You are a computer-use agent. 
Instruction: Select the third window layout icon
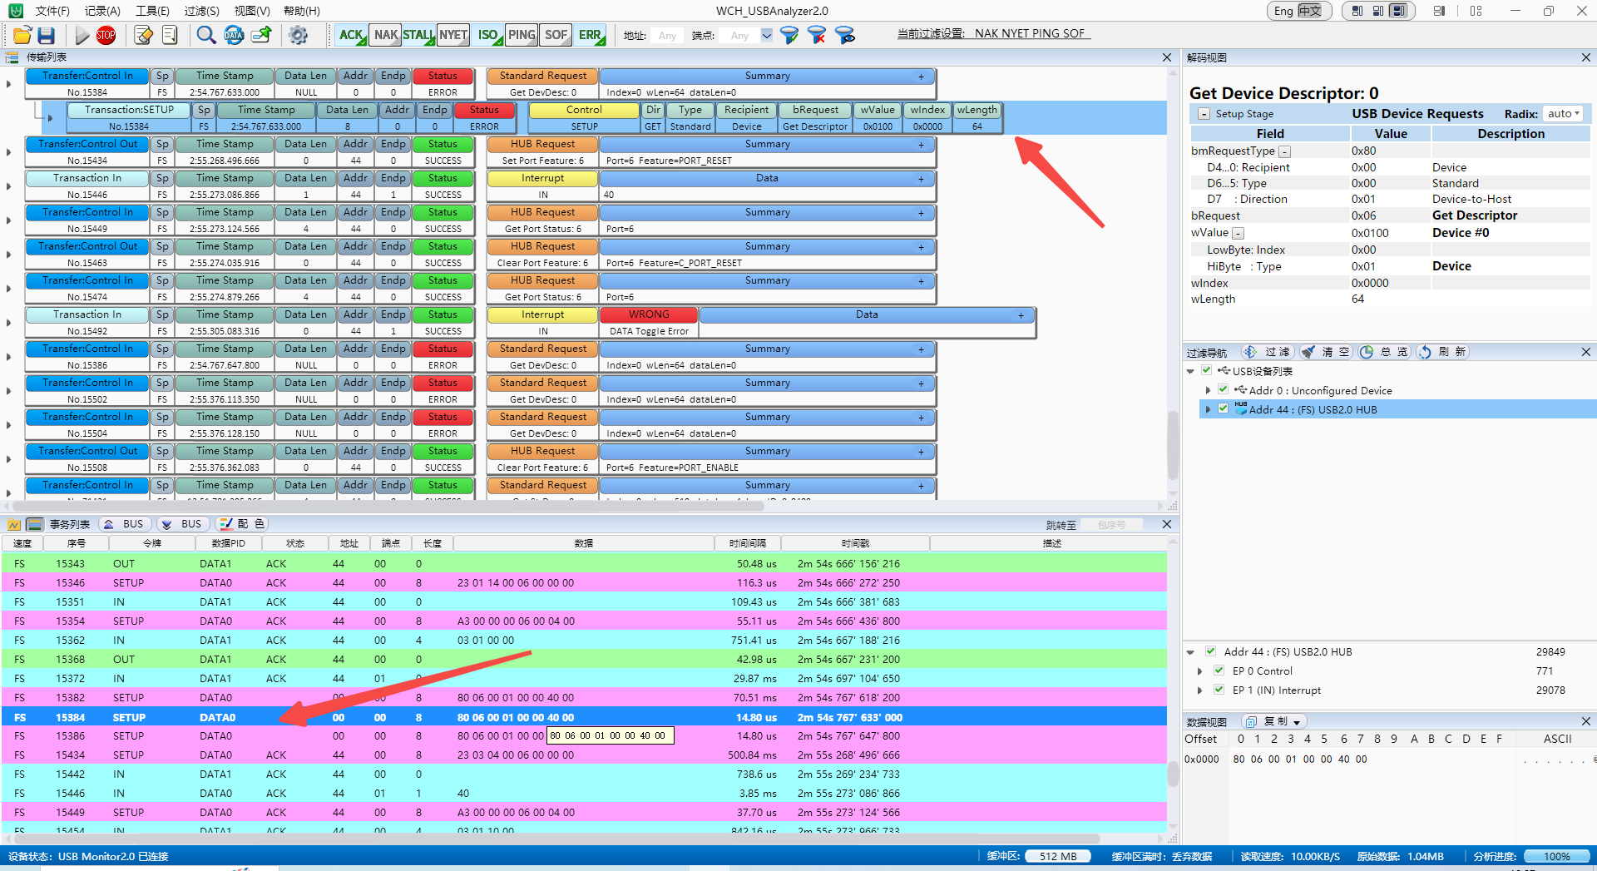pyautogui.click(x=1399, y=11)
